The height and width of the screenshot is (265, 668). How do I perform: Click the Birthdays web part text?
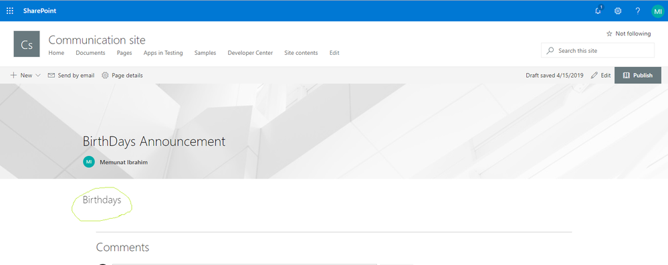coord(102,200)
